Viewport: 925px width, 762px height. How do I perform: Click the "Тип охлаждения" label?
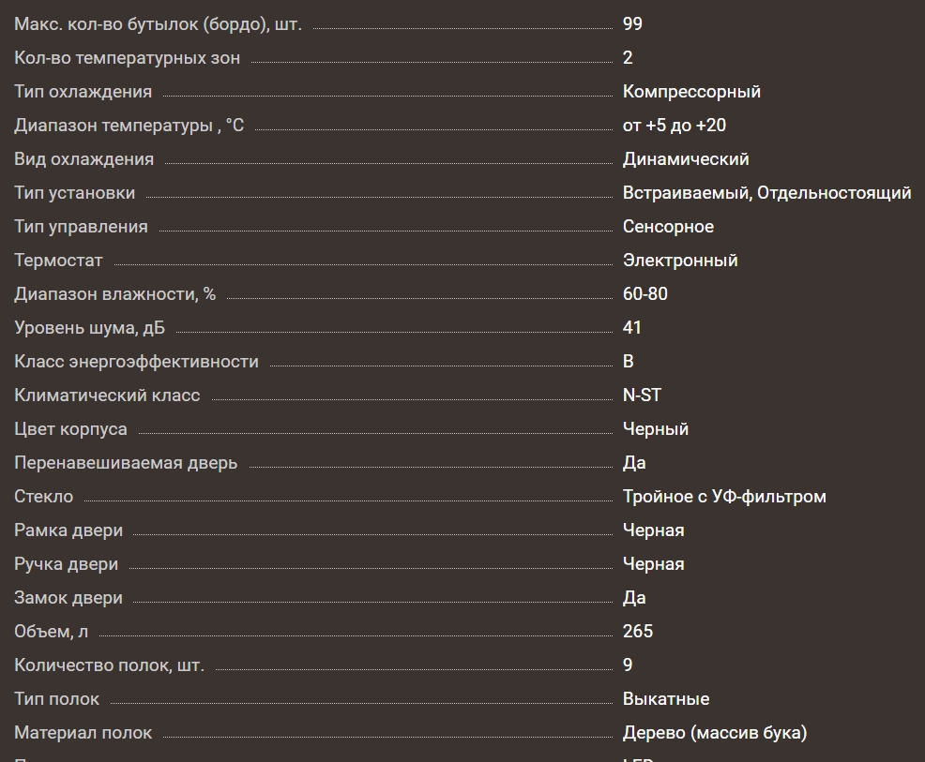click(83, 92)
